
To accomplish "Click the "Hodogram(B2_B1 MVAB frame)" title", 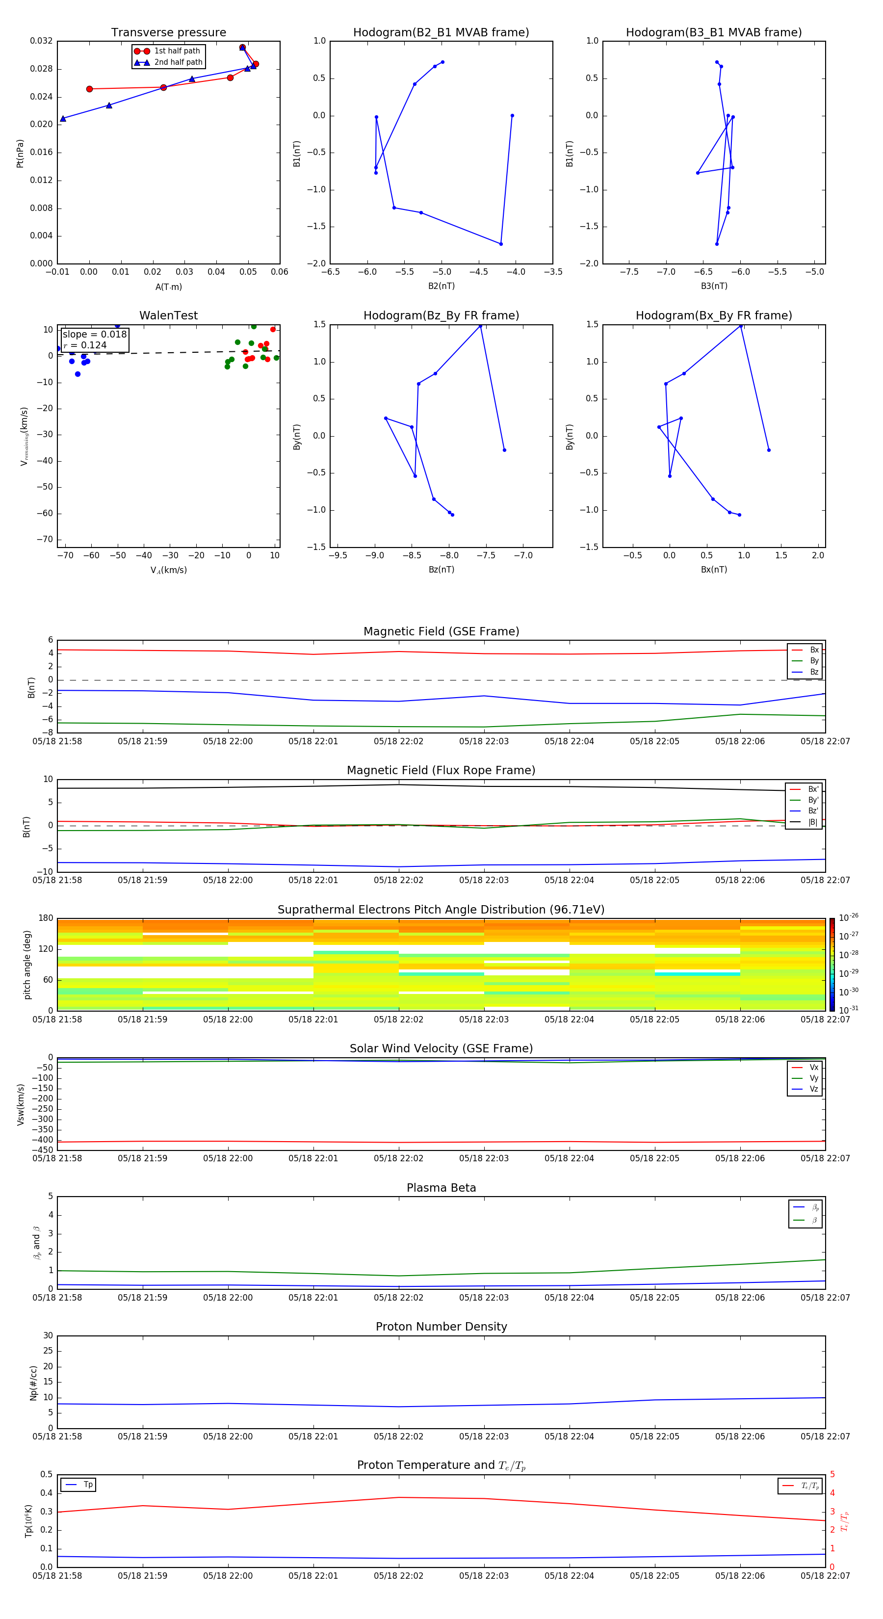I will 441,33.
